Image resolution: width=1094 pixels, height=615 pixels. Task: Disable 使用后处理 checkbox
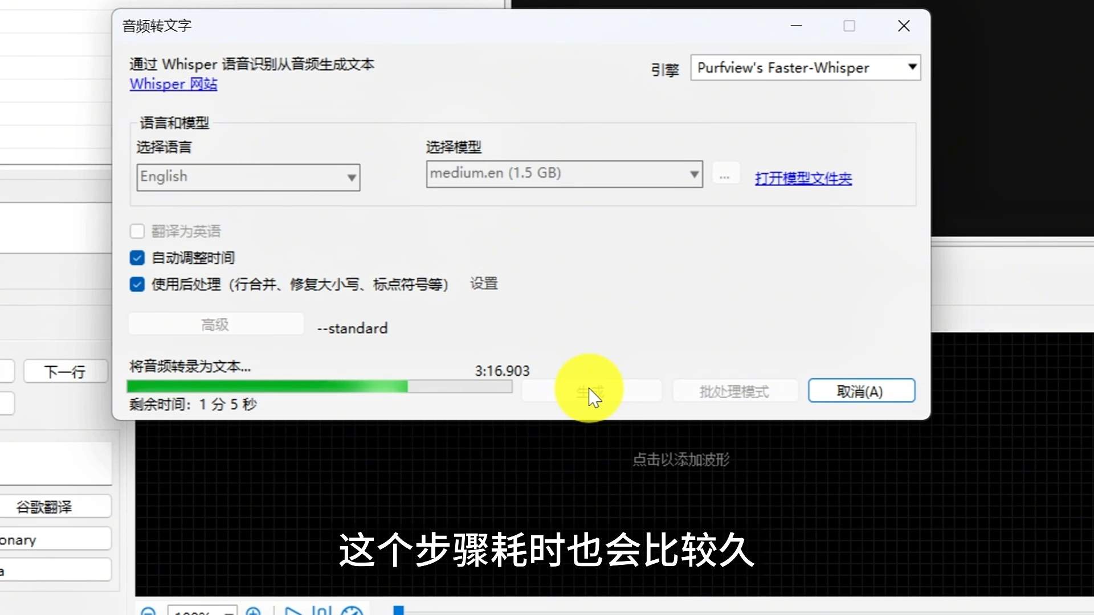click(137, 284)
